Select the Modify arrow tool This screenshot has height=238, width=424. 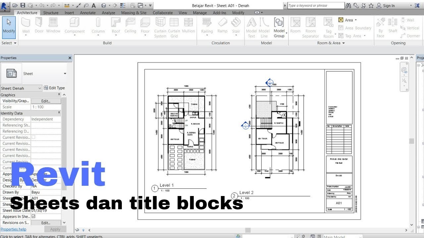point(9,27)
